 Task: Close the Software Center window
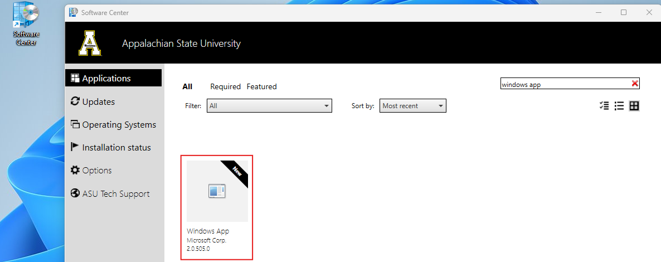(649, 12)
